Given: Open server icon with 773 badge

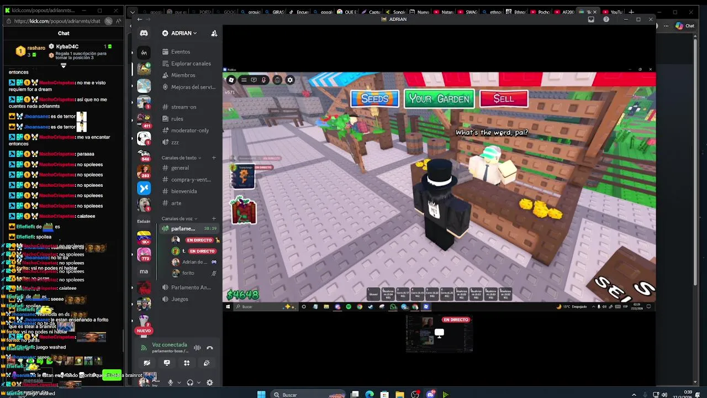Looking at the screenshot, I should (144, 254).
